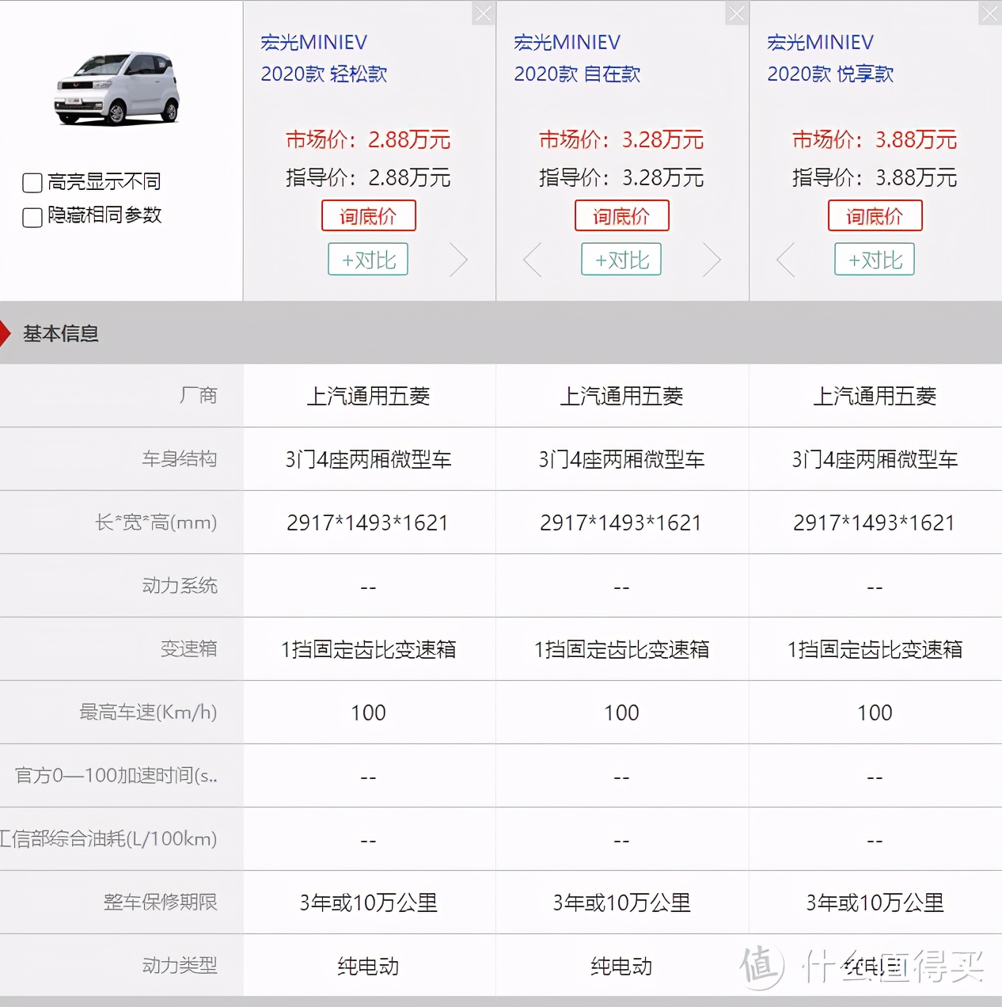Click the 100 top speed cell in 自在款 column

621,712
